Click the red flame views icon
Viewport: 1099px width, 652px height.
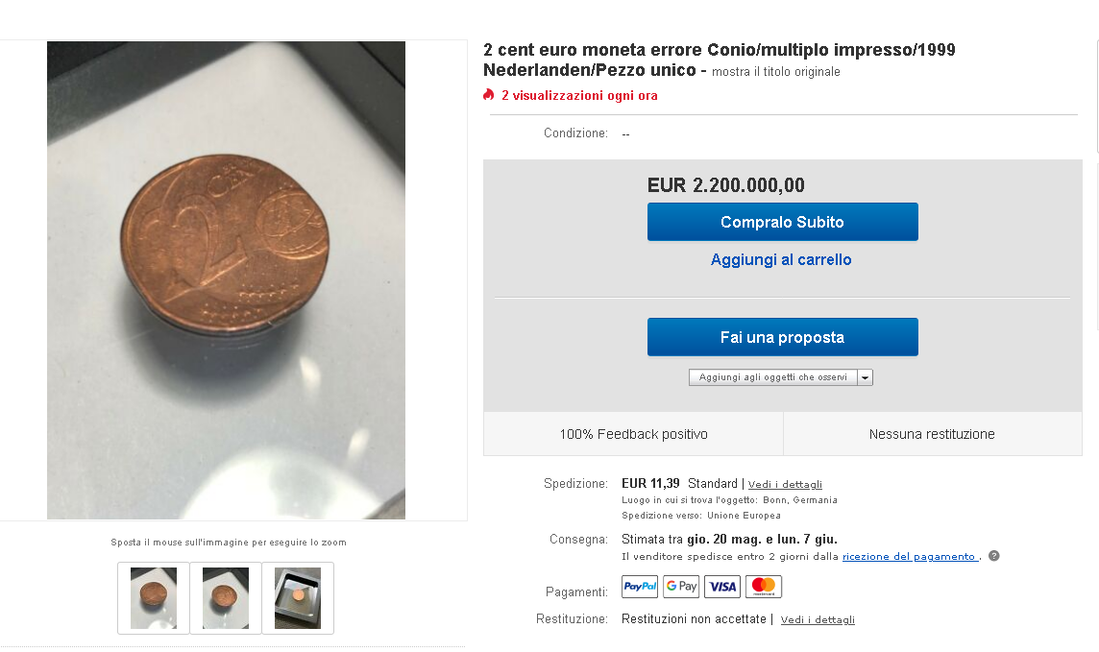(x=489, y=94)
